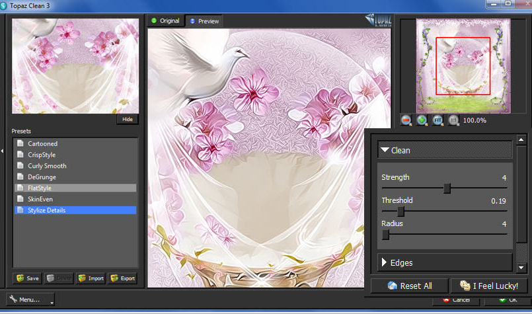Click the Cartooned preset file icon
Screen dimensions: 532x314
(20, 143)
